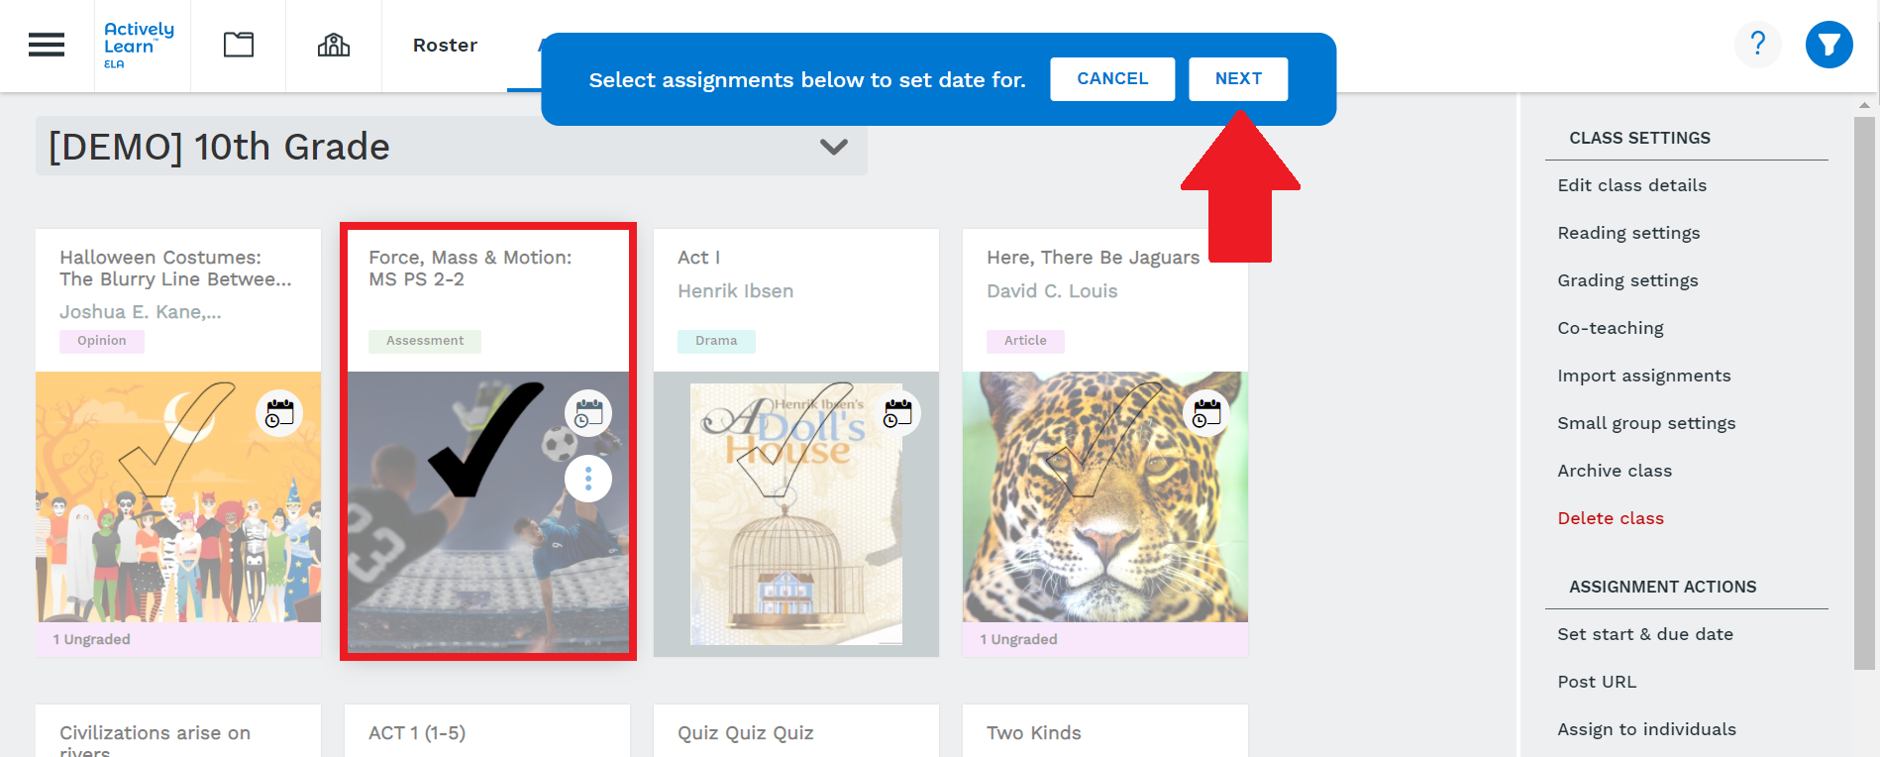The height and width of the screenshot is (757, 1880).
Task: Select the Act I Doll's House checkmark
Action: pyautogui.click(x=792, y=441)
